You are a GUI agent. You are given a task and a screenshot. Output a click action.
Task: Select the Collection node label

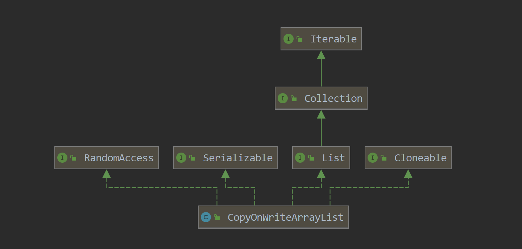point(333,99)
